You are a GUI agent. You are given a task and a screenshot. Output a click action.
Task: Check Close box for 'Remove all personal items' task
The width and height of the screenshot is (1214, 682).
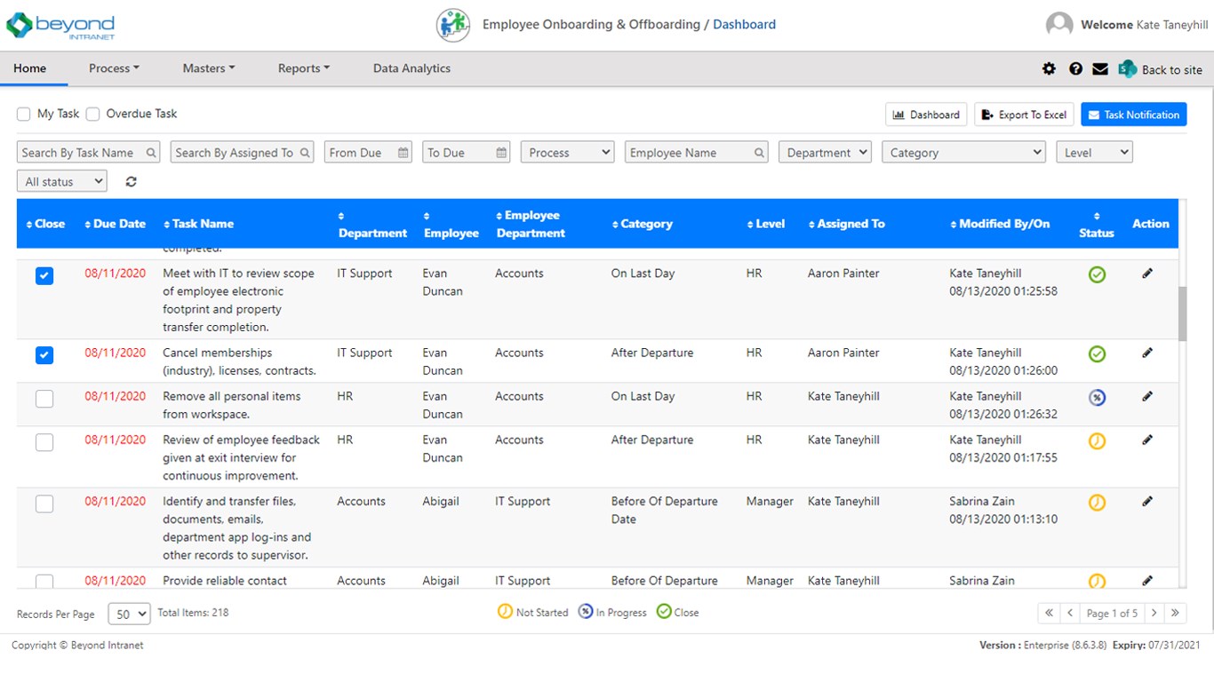pos(44,399)
